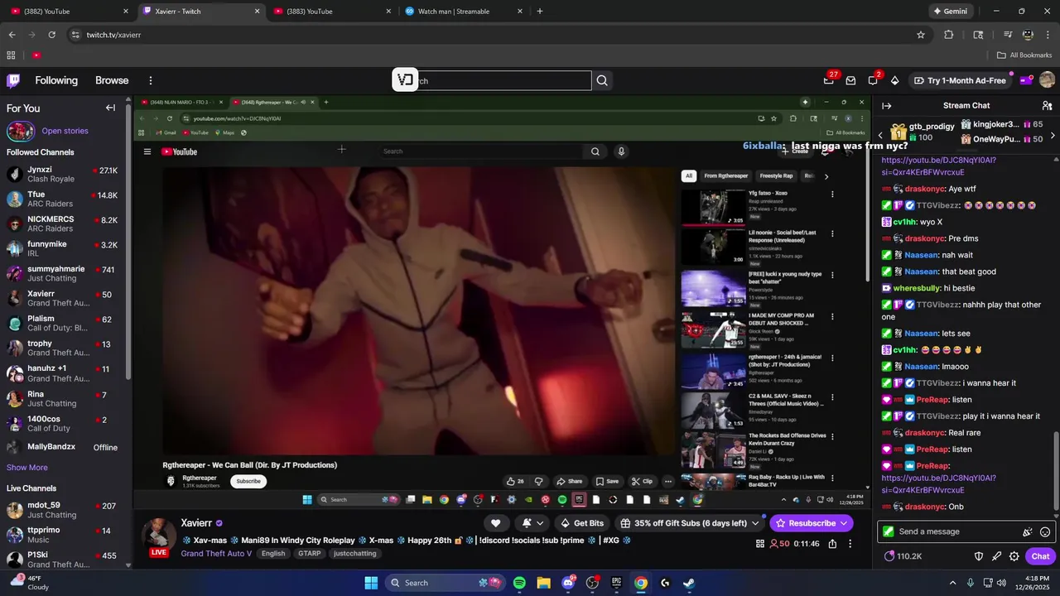The image size is (1060, 596).
Task: Expand followed channels with Show More
Action: coord(27,468)
